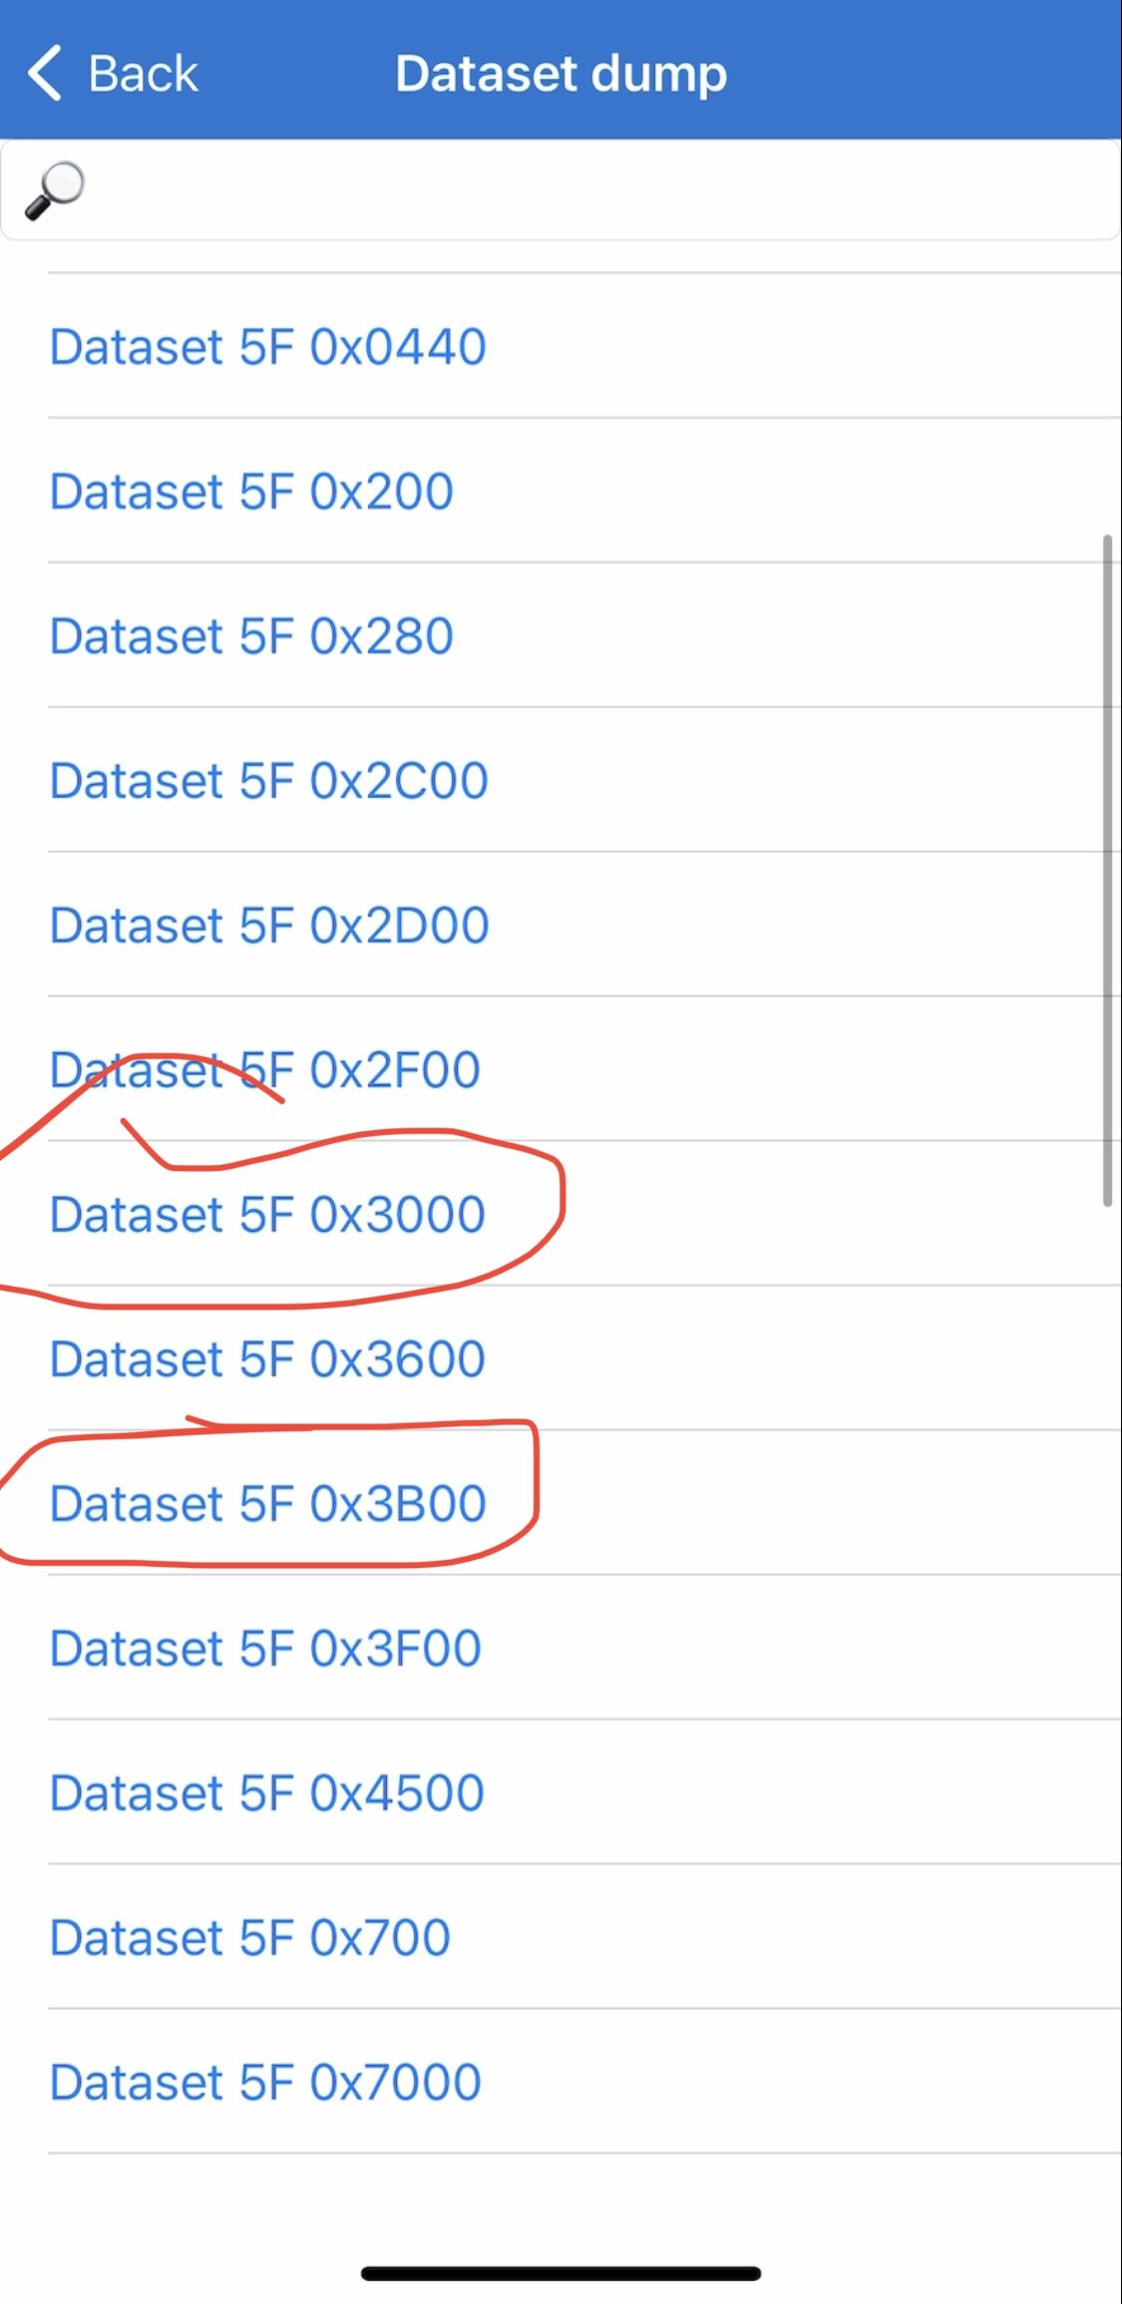Choose Dataset 5F 0x2C00
The width and height of the screenshot is (1122, 2304).
(x=268, y=781)
